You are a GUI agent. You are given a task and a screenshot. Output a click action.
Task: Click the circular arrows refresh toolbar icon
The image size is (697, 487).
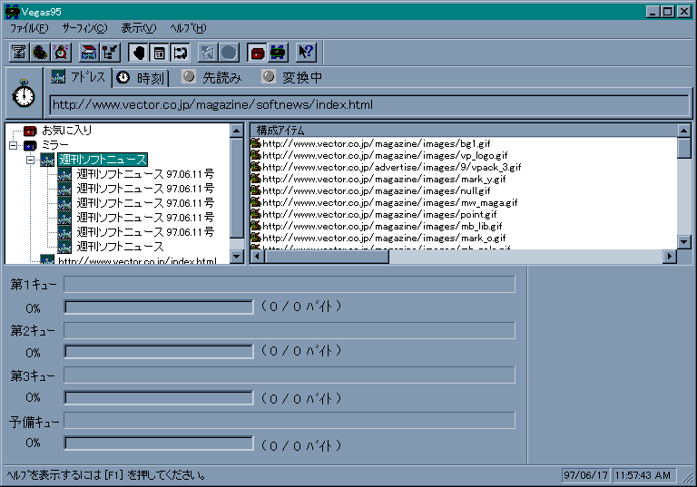[x=180, y=53]
